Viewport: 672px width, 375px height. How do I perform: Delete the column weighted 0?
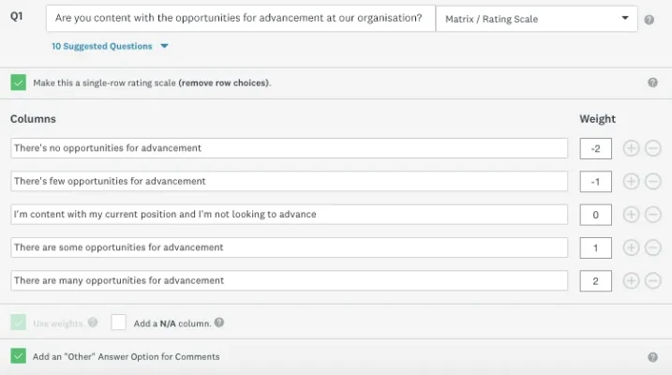tap(653, 214)
